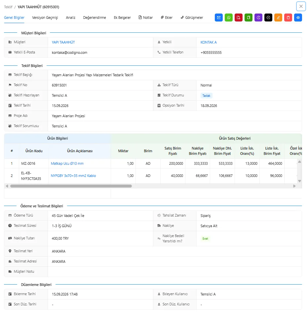This screenshot has width=307, height=313.
Task: Click the phone number +9055555555
Action: tap(211, 52)
